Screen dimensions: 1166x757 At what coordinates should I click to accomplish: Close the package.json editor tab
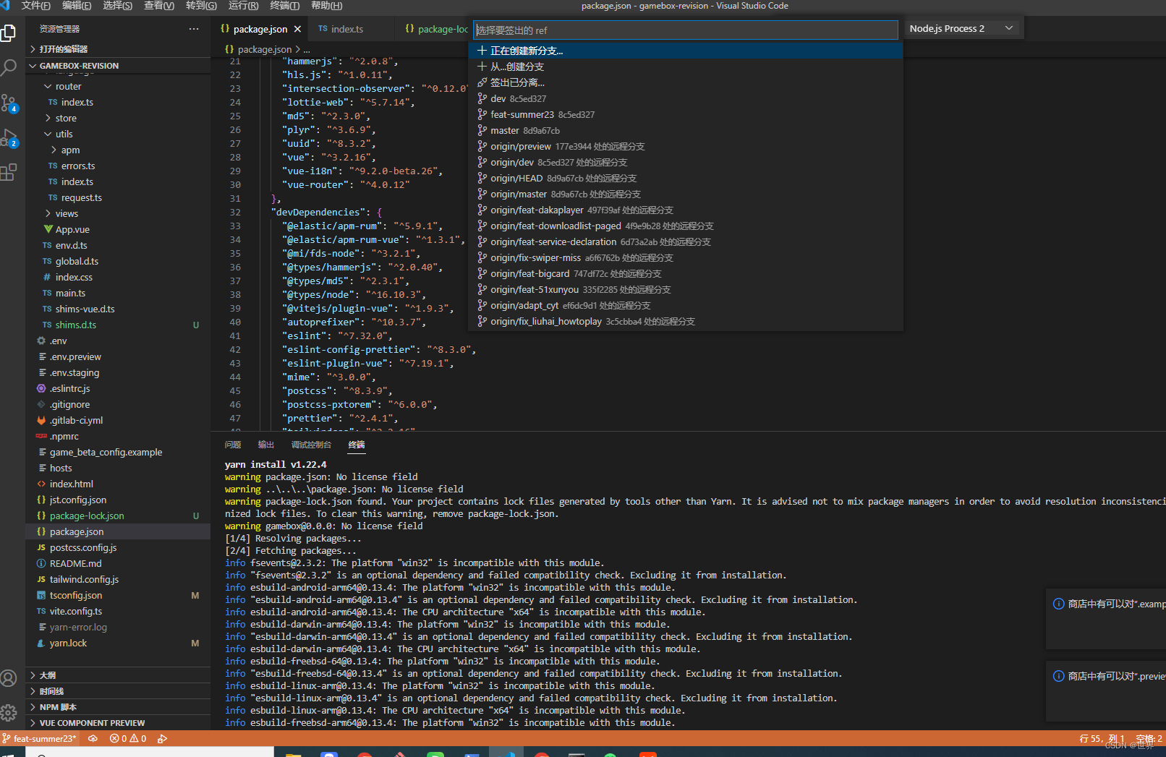point(297,29)
